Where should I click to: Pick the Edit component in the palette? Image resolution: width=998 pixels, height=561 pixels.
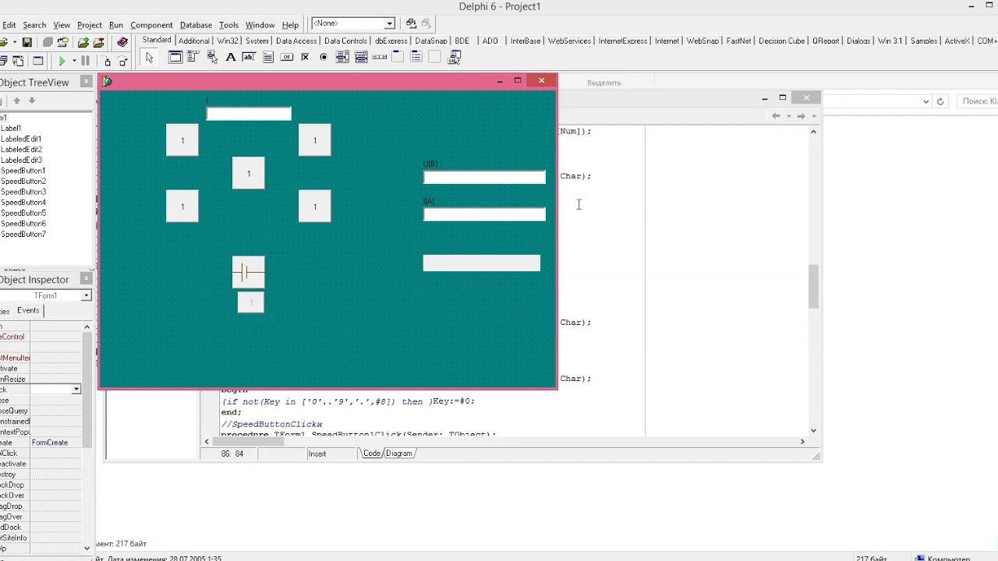coord(249,57)
